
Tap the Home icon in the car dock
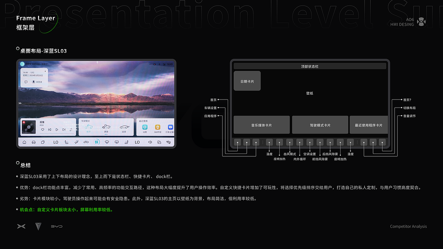[x=24, y=142]
